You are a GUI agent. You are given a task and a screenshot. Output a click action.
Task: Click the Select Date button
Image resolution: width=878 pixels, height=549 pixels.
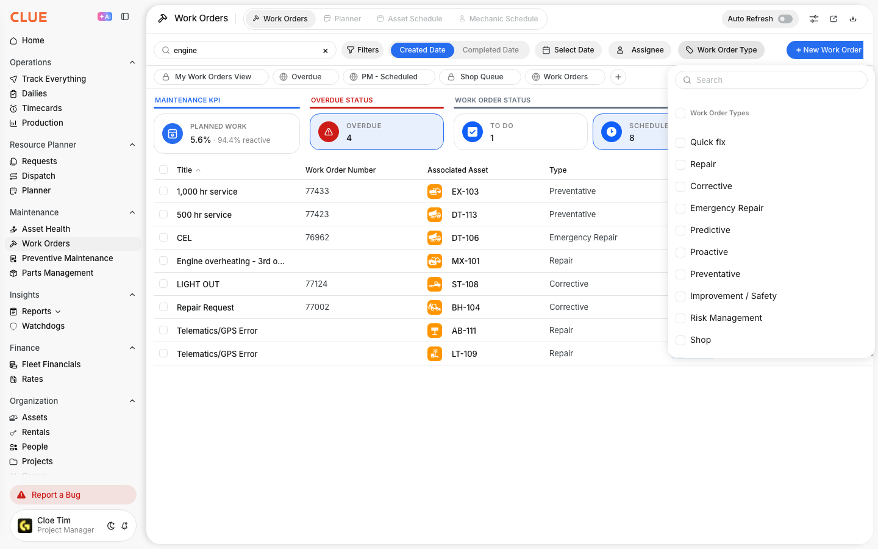click(568, 50)
